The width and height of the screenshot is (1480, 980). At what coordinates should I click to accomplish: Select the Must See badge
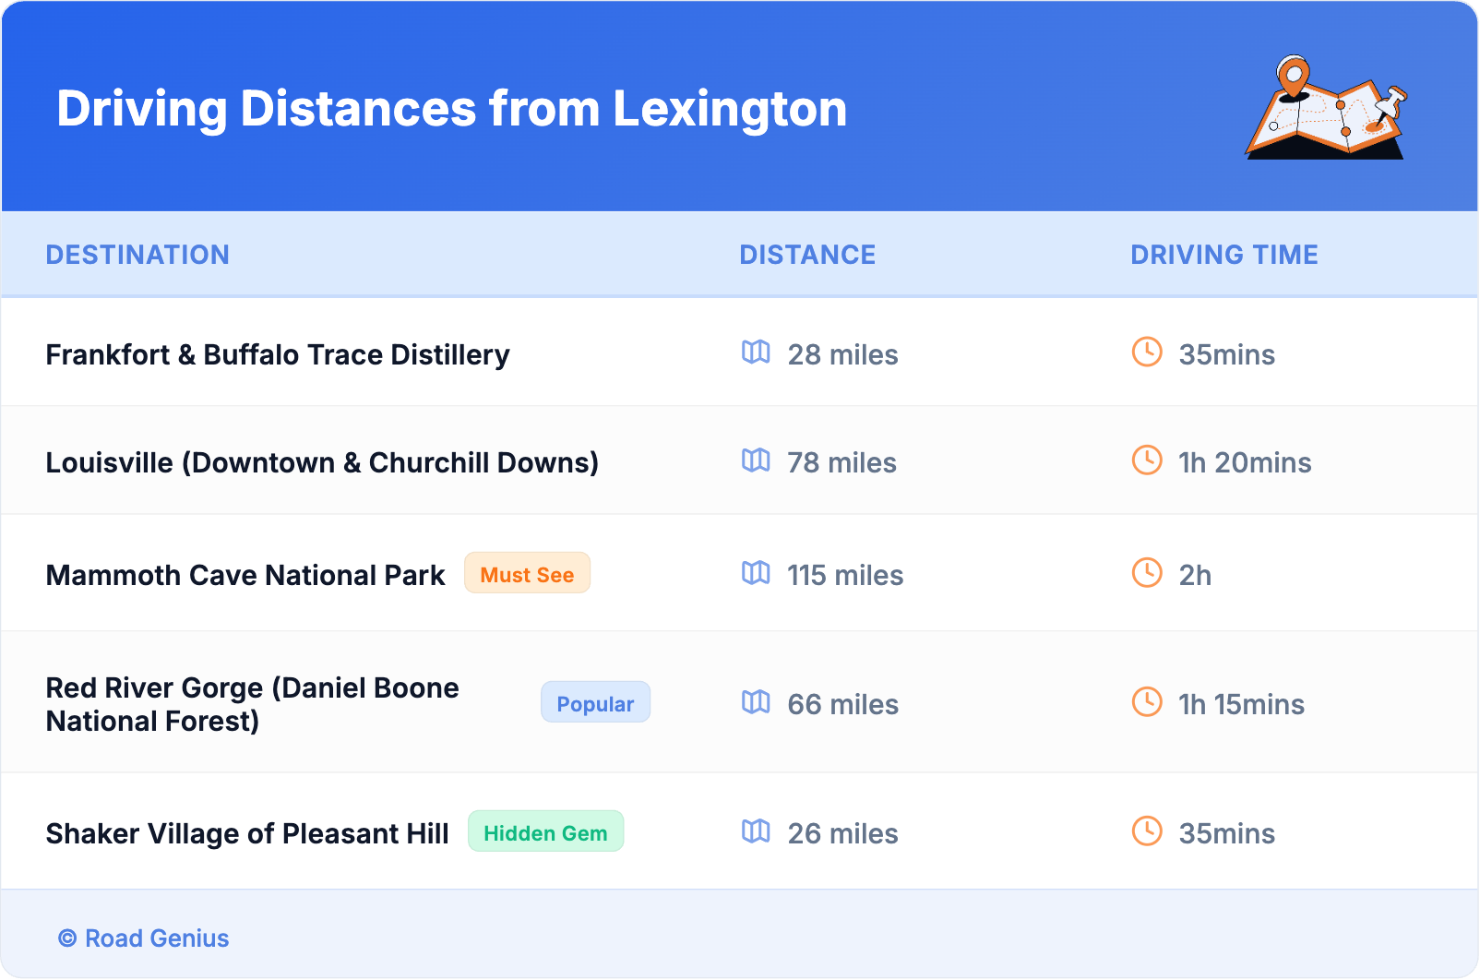(x=527, y=574)
